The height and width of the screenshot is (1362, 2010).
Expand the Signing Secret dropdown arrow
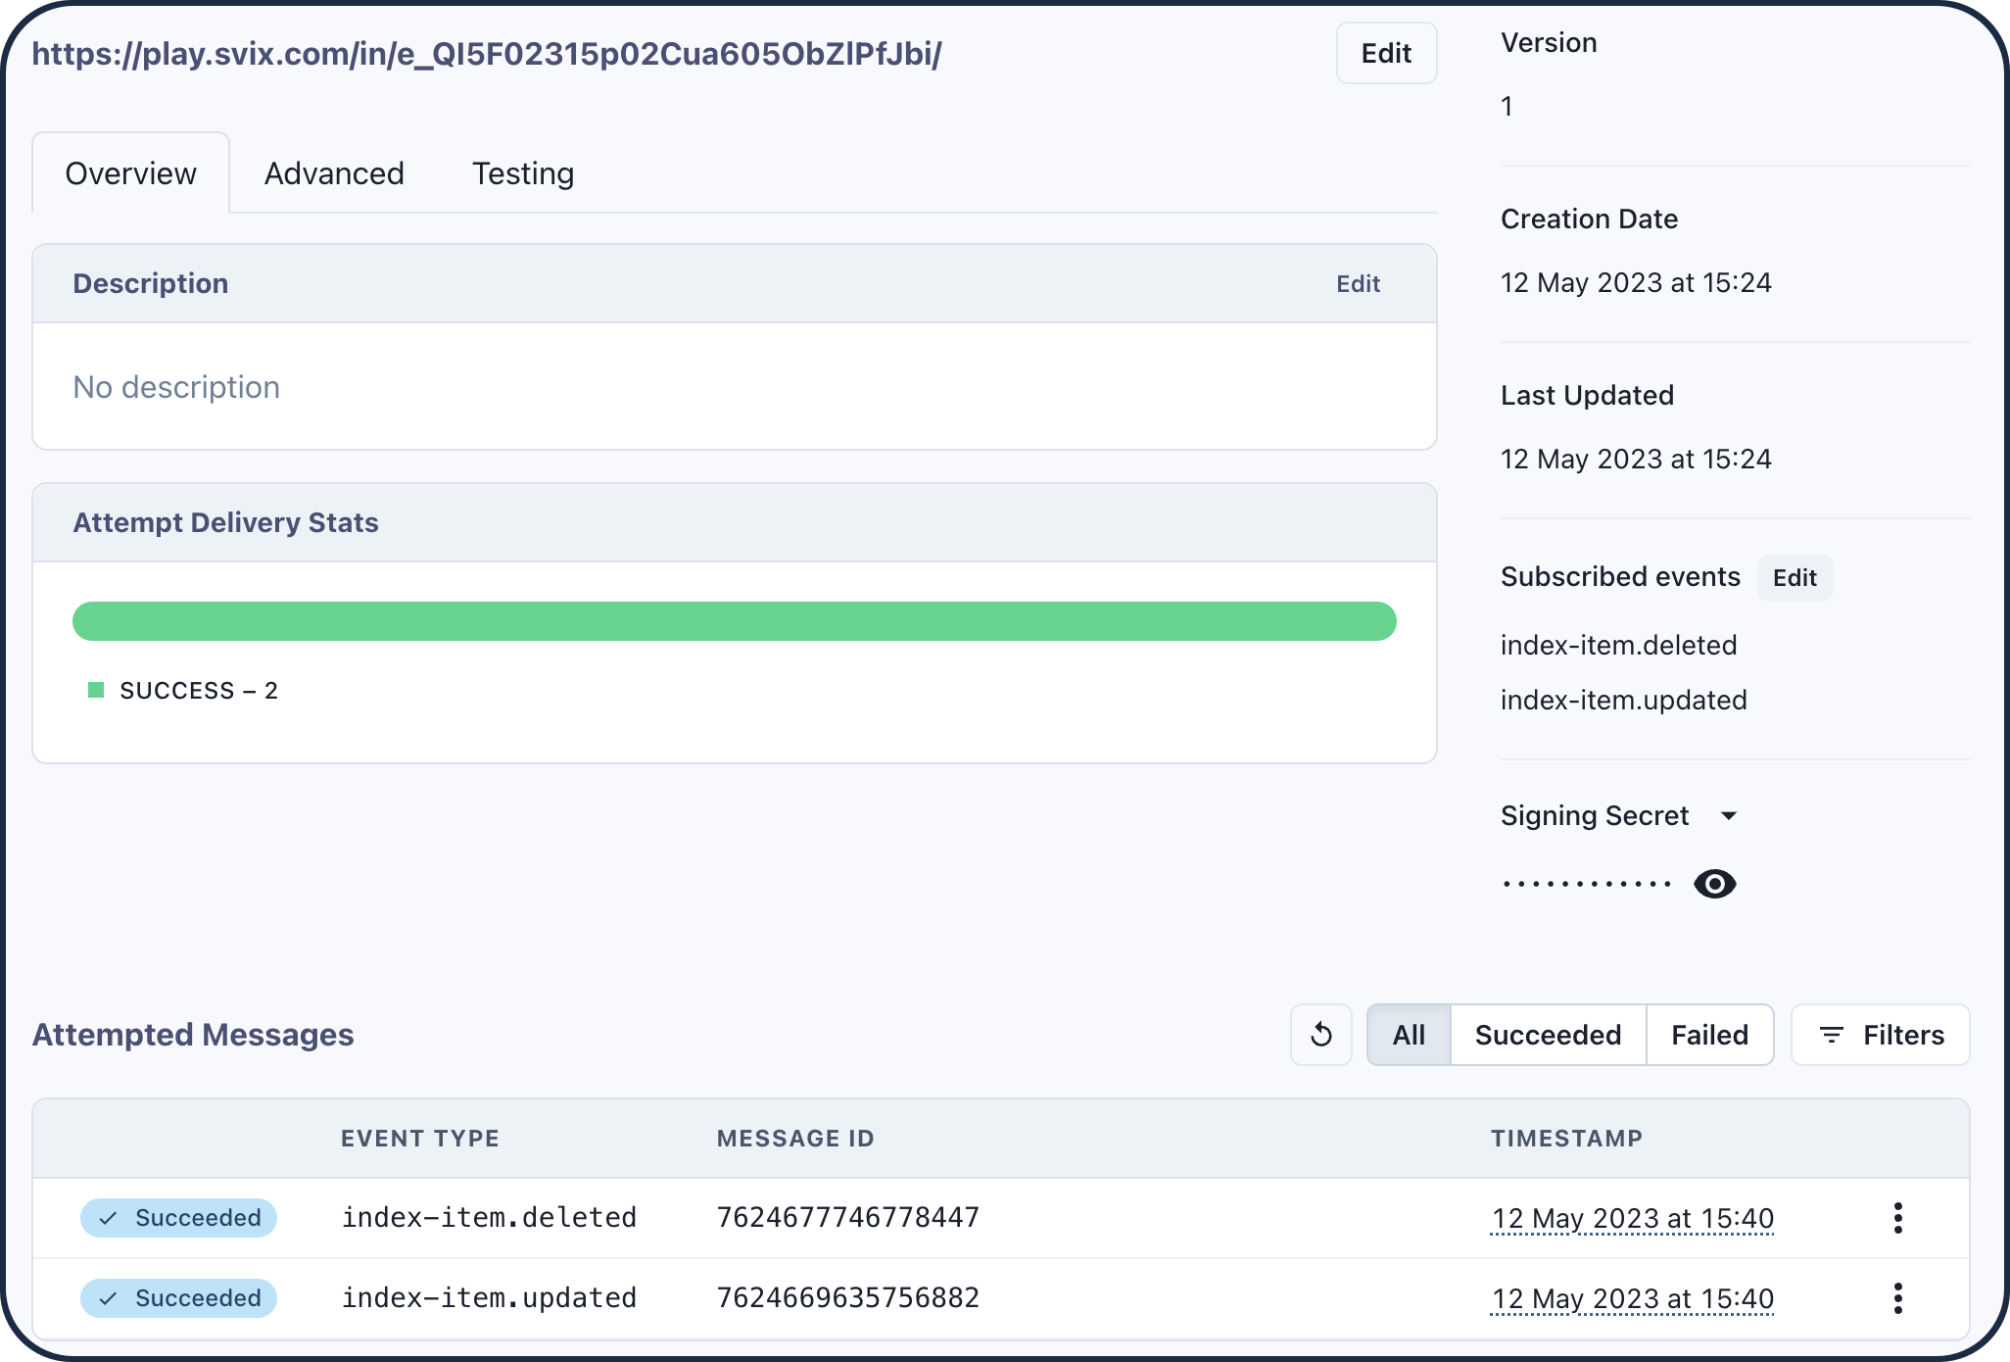click(x=1729, y=816)
